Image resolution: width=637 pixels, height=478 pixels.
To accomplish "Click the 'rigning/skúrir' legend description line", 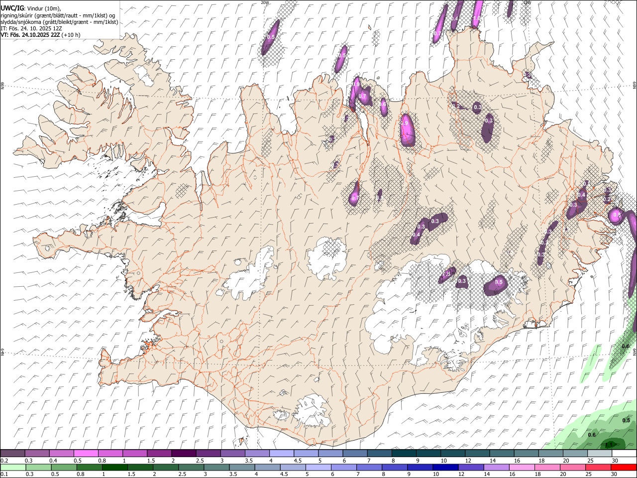I will point(58,15).
